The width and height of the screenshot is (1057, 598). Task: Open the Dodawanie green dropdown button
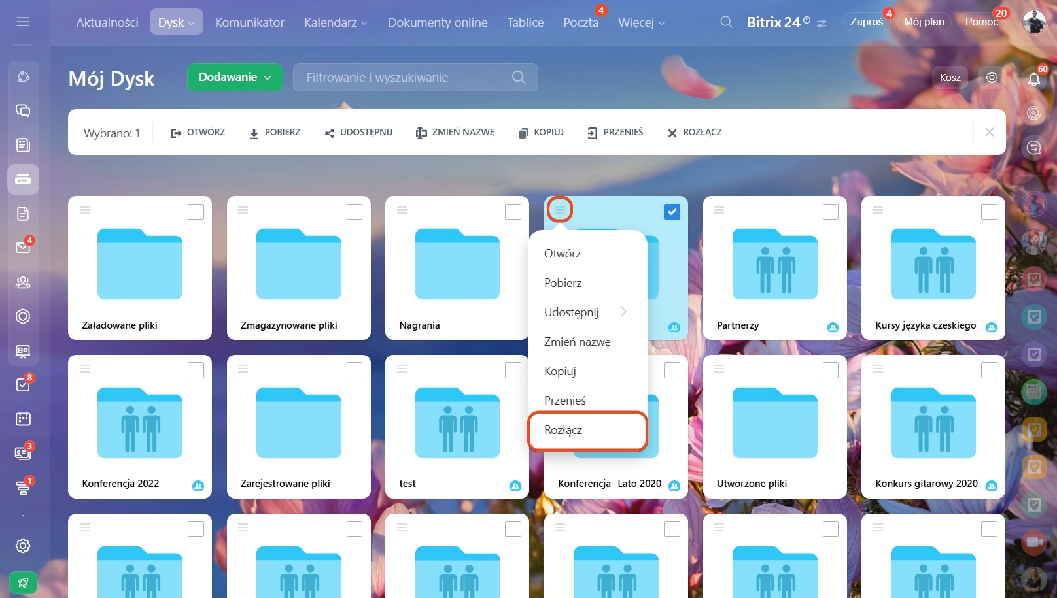pos(235,77)
